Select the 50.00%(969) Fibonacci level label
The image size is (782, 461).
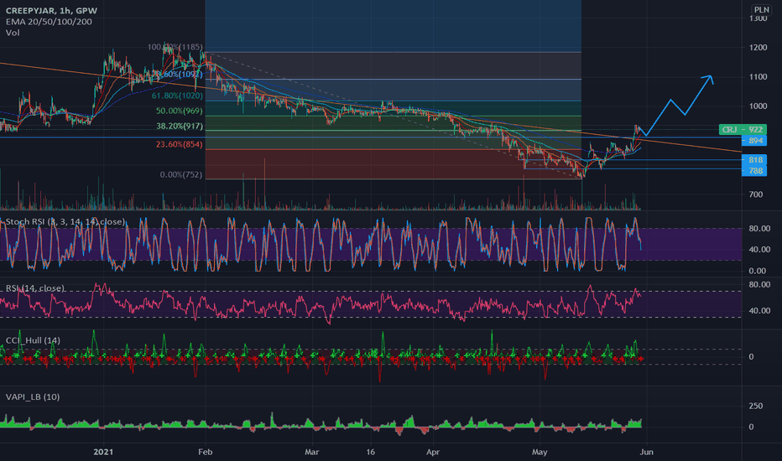[x=179, y=111]
